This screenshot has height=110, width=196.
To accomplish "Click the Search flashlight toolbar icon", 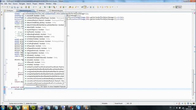I will pos(76,7).
